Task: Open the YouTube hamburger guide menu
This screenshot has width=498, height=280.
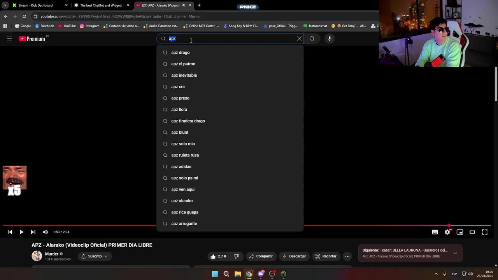Action: 9,38
